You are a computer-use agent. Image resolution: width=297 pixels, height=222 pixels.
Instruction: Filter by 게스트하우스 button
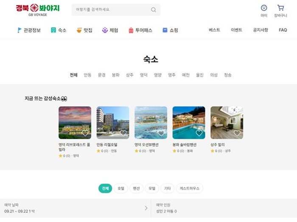pos(190,188)
